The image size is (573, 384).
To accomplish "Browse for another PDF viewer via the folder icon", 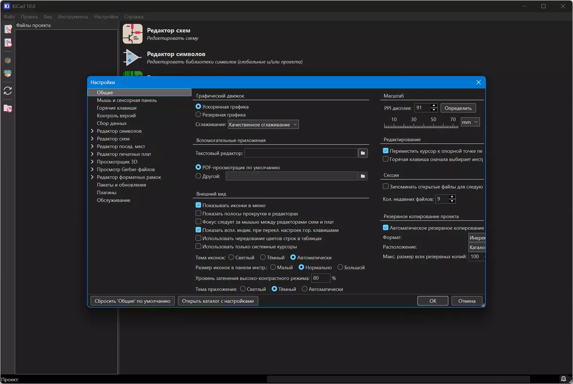I will click(x=363, y=176).
